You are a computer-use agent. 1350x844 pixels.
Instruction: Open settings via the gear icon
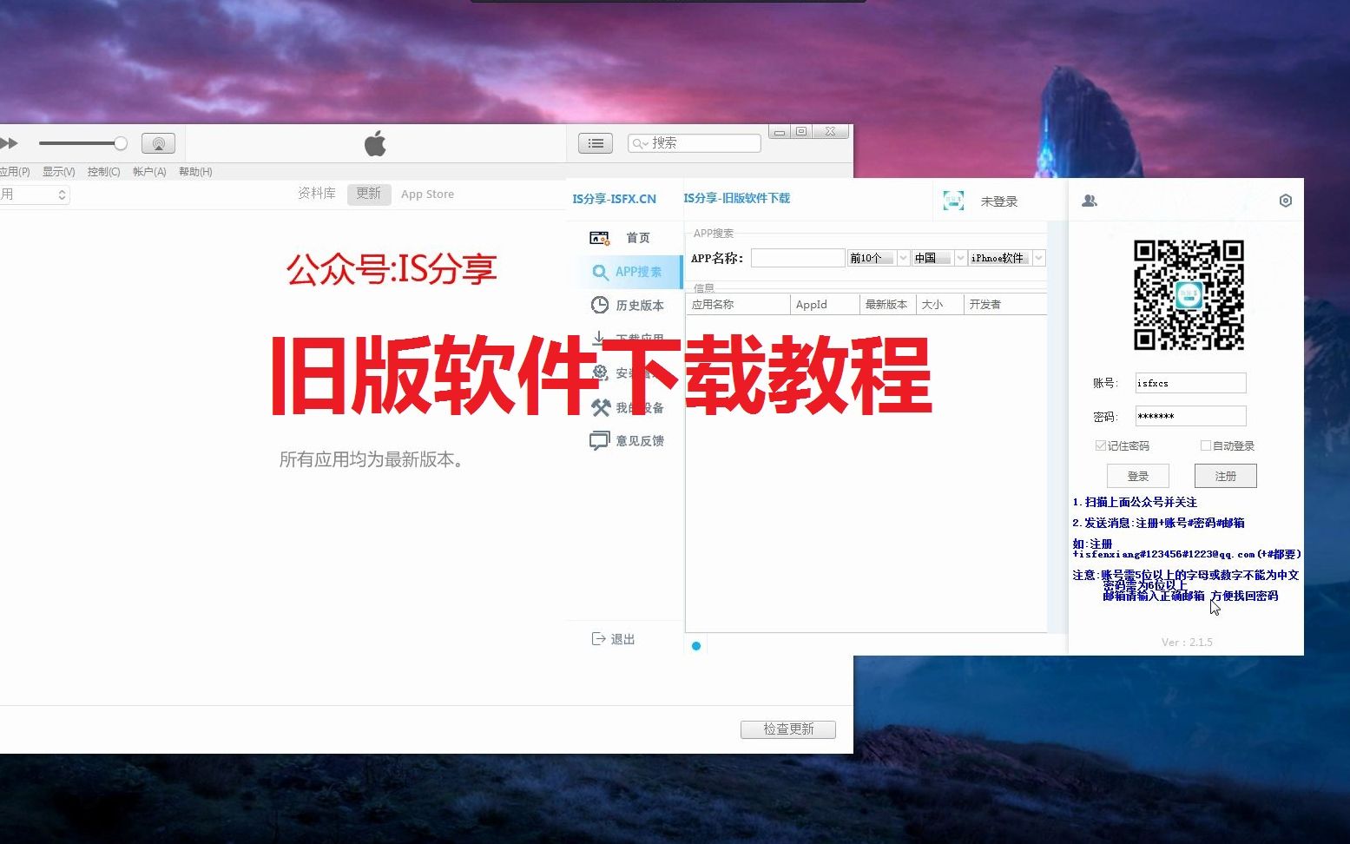1286,201
